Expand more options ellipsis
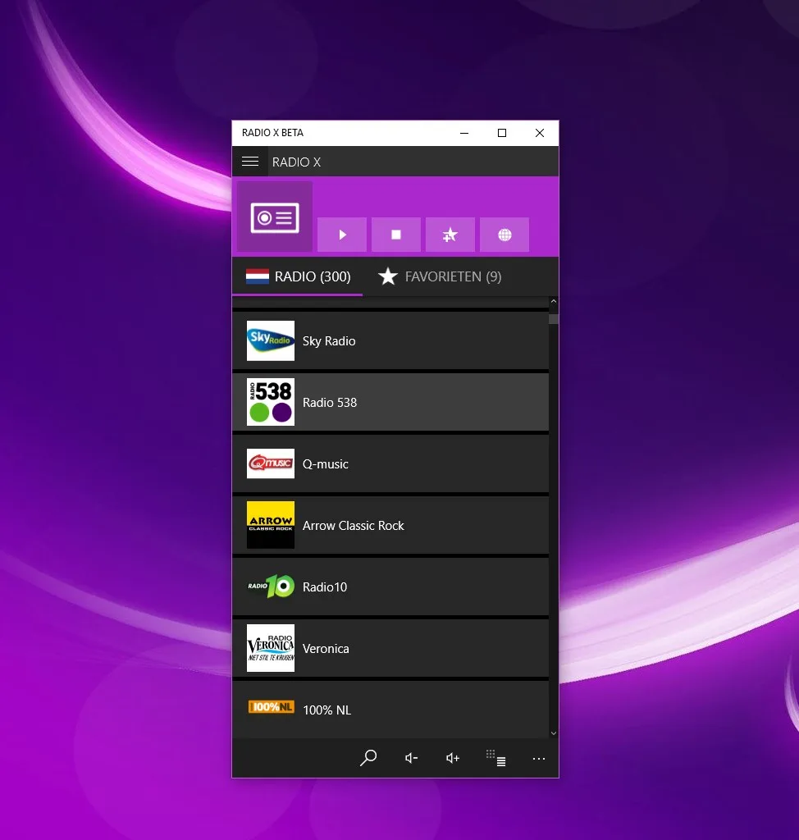Image resolution: width=799 pixels, height=840 pixels. pyautogui.click(x=539, y=758)
